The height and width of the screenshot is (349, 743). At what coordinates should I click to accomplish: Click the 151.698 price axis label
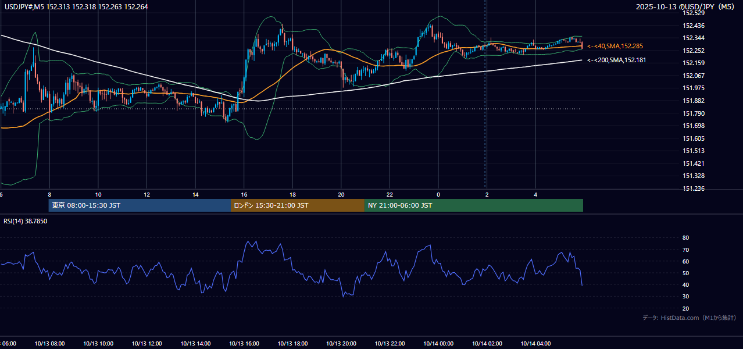(694, 126)
